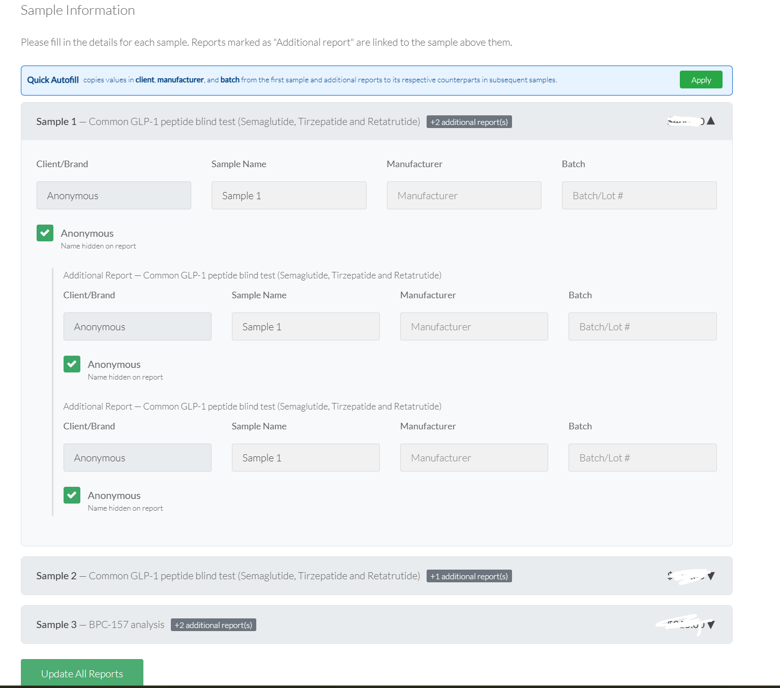Click the Quick Autofill label text
This screenshot has width=780, height=688.
tap(53, 80)
